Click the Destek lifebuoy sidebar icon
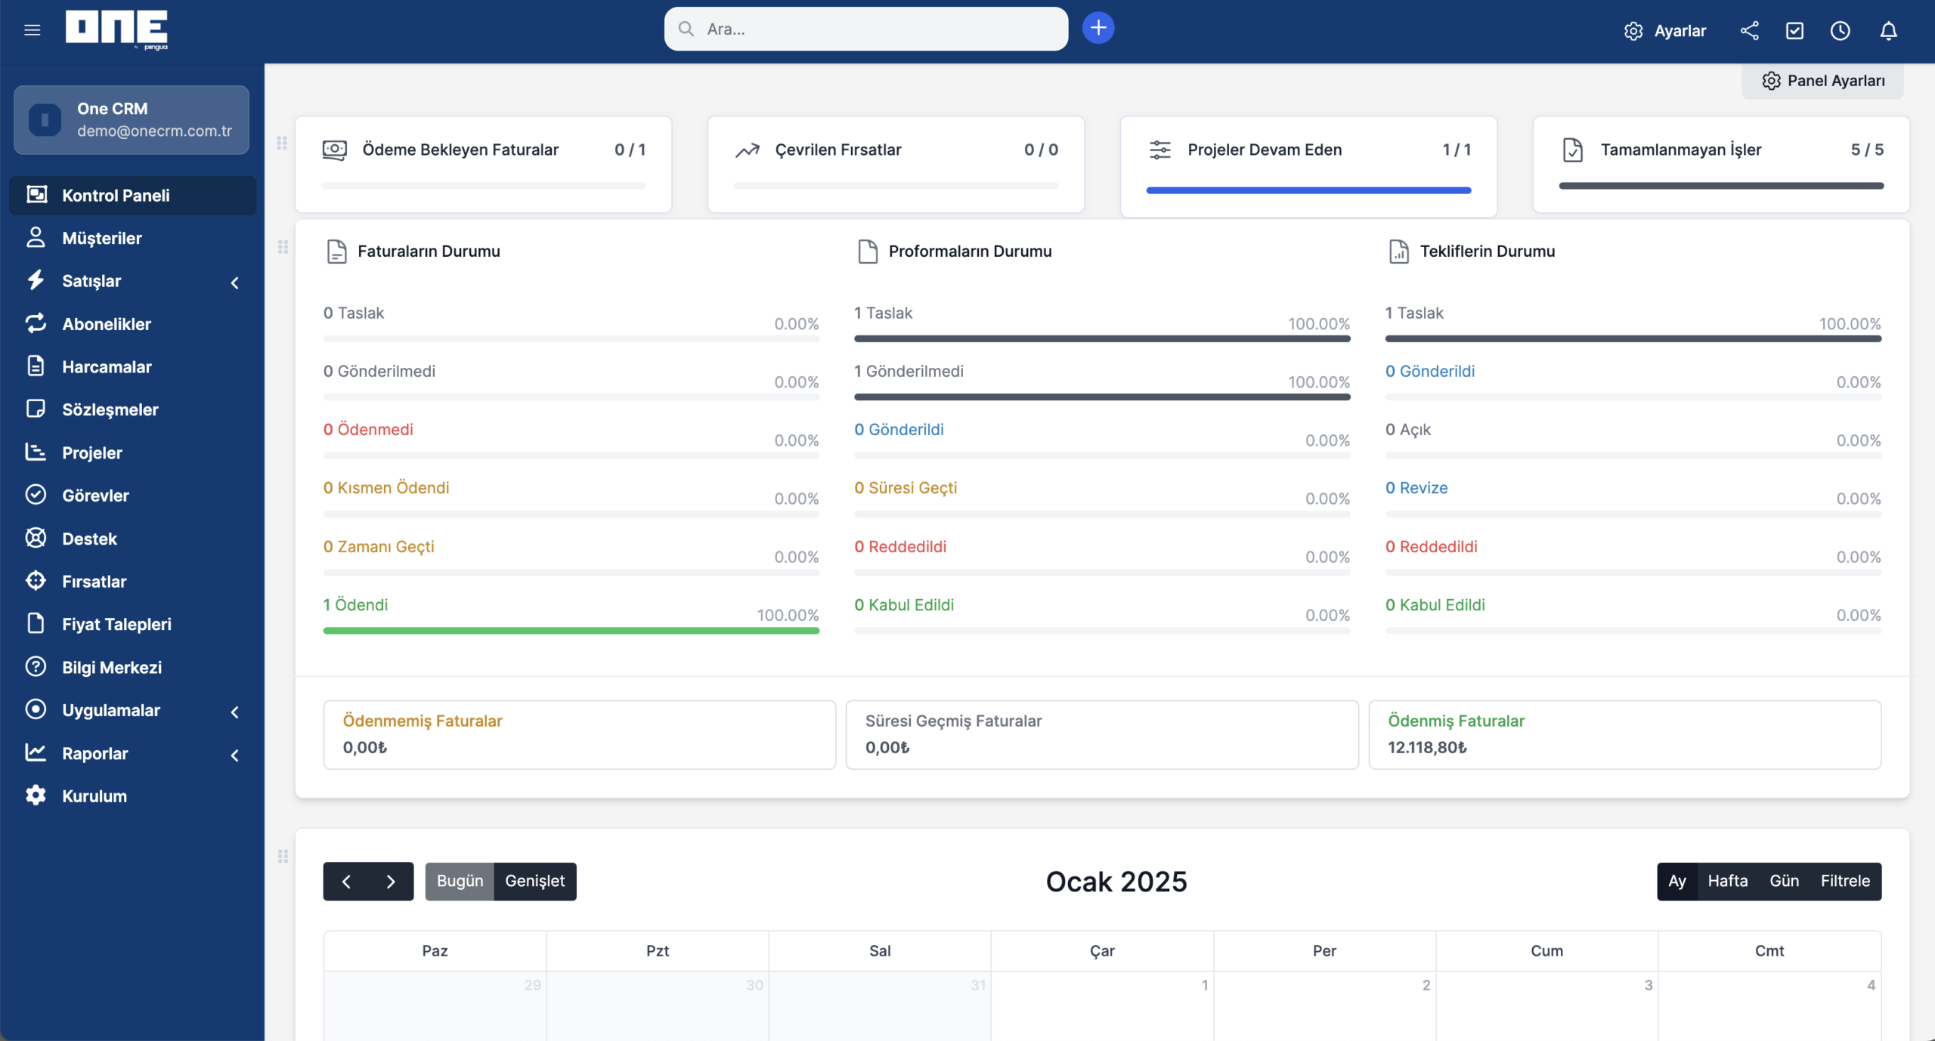Image resolution: width=1935 pixels, height=1041 pixels. [36, 538]
